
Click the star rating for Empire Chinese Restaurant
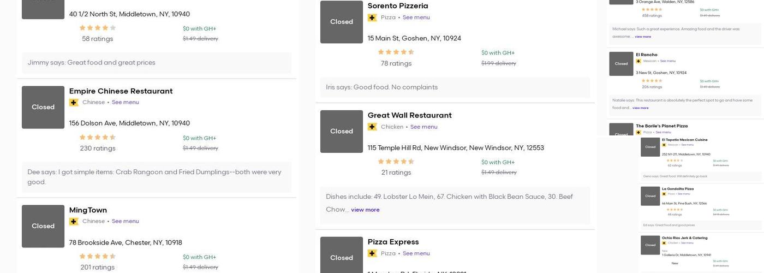point(98,138)
